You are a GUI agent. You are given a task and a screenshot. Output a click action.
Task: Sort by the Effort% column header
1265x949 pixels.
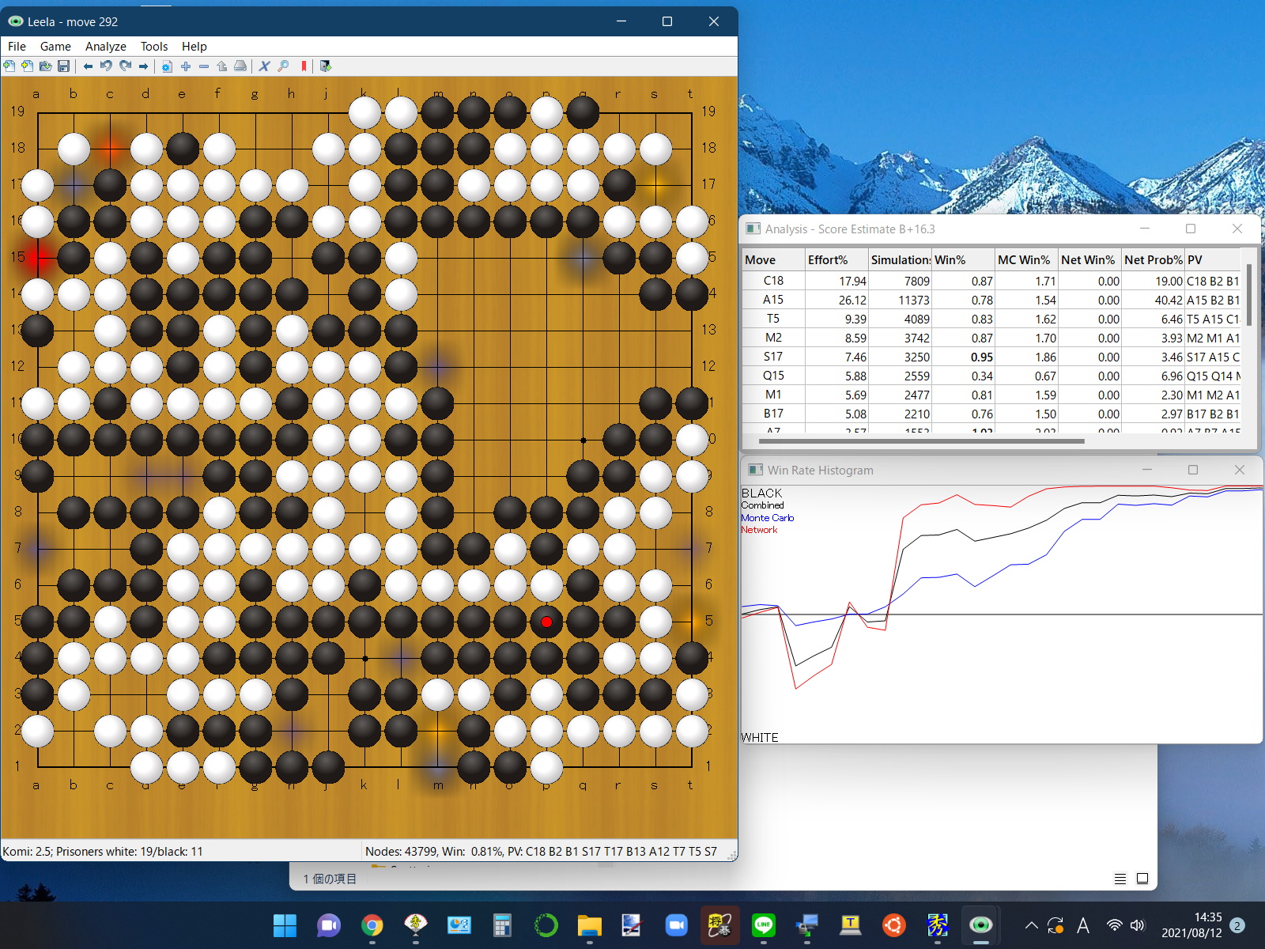tap(827, 260)
